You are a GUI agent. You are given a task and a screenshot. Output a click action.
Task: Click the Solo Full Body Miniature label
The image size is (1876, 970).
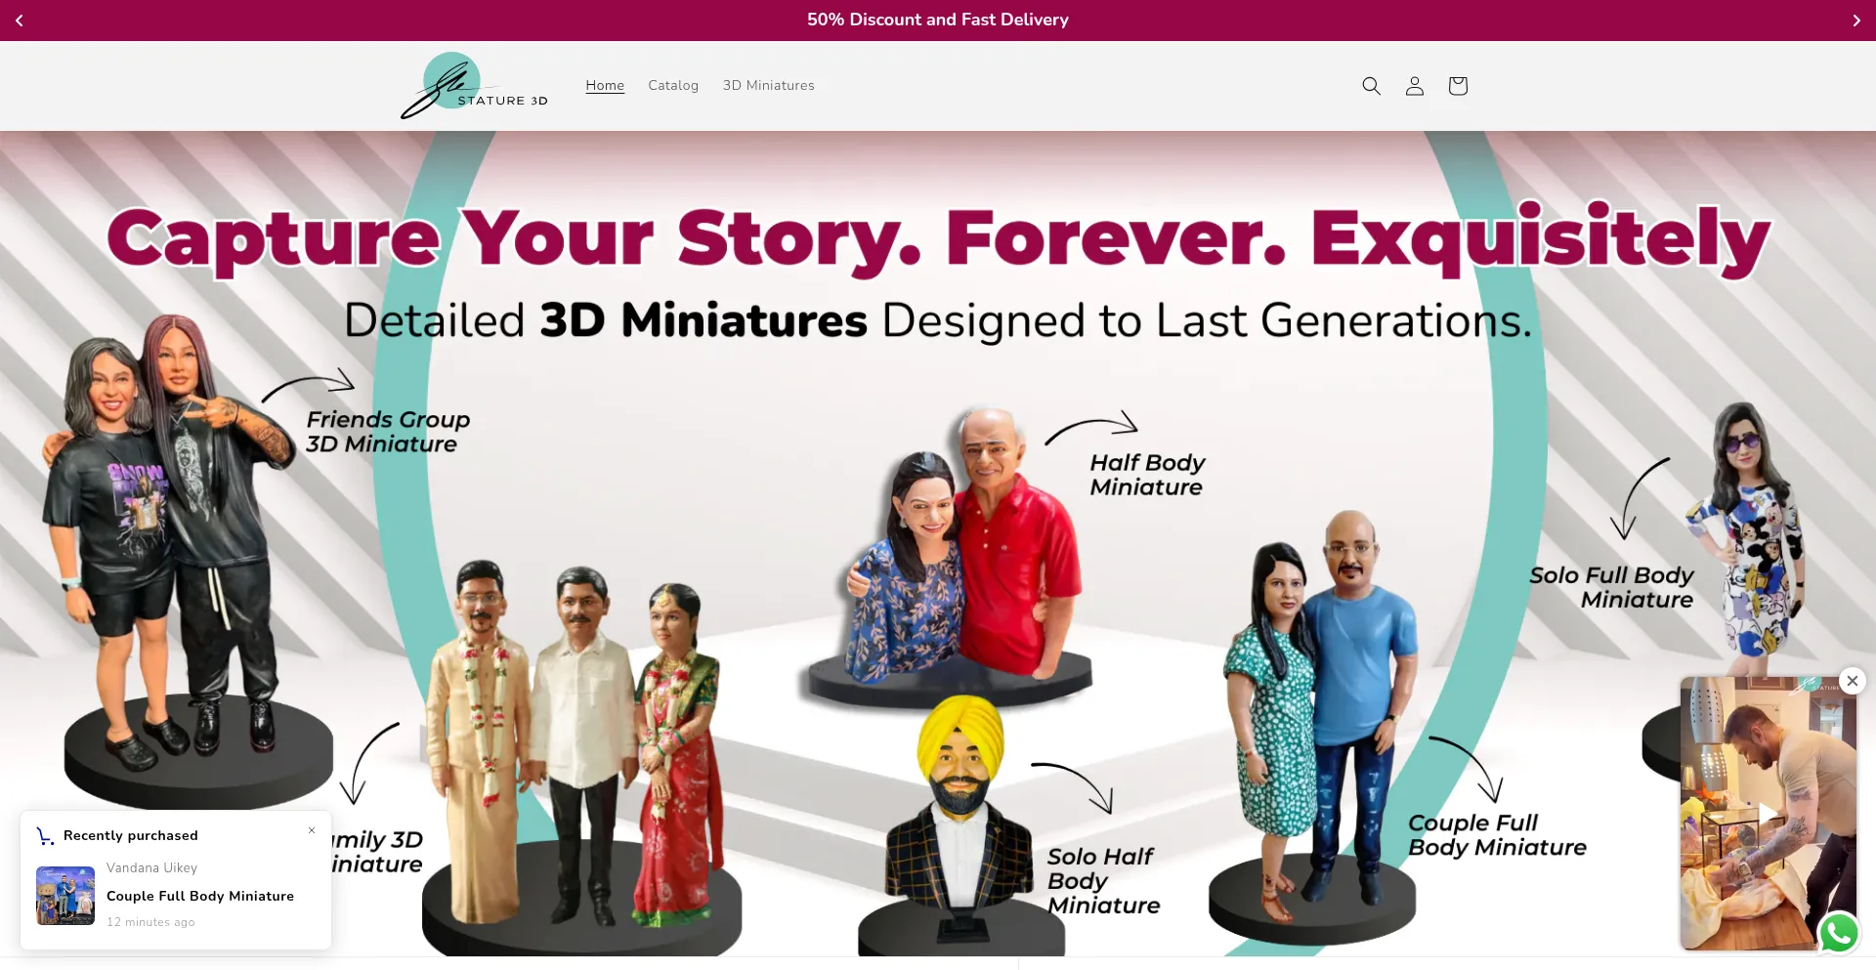(1612, 587)
